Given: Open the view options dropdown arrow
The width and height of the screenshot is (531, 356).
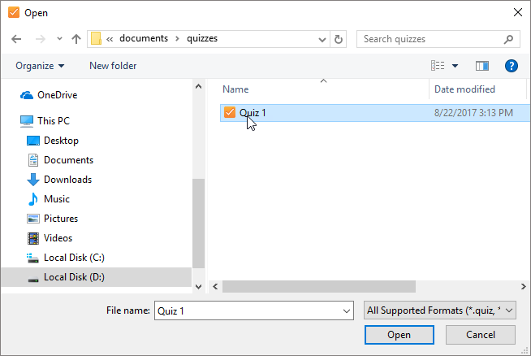Looking at the screenshot, I should pyautogui.click(x=455, y=66).
